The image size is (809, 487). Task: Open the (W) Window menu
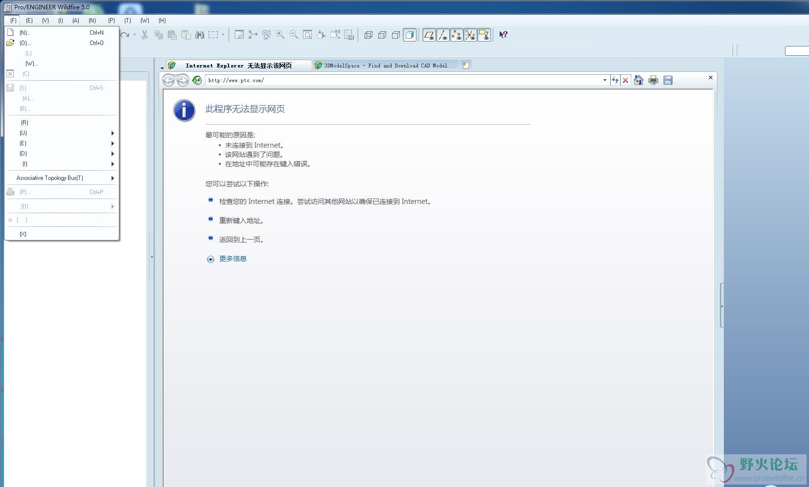pyautogui.click(x=145, y=21)
